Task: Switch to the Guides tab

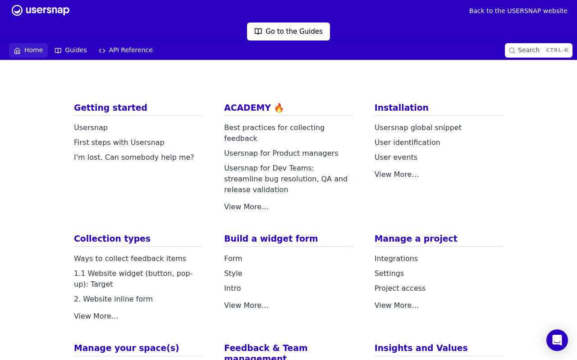Action: (71, 50)
